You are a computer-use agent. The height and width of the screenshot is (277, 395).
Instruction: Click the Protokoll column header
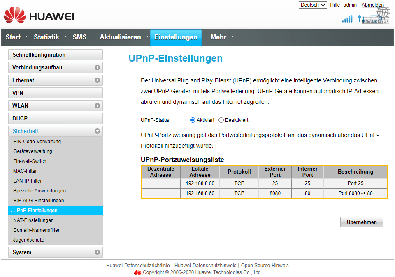point(239,172)
